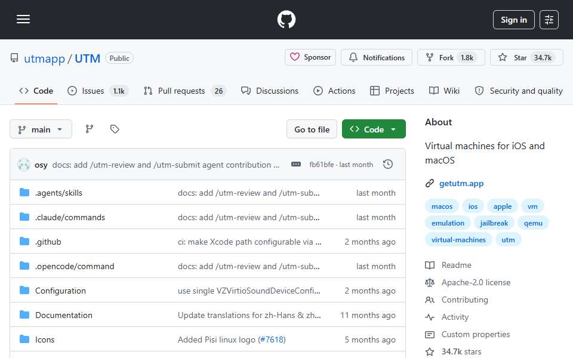Switch to the Code tab
The height and width of the screenshot is (358, 573).
click(x=36, y=91)
